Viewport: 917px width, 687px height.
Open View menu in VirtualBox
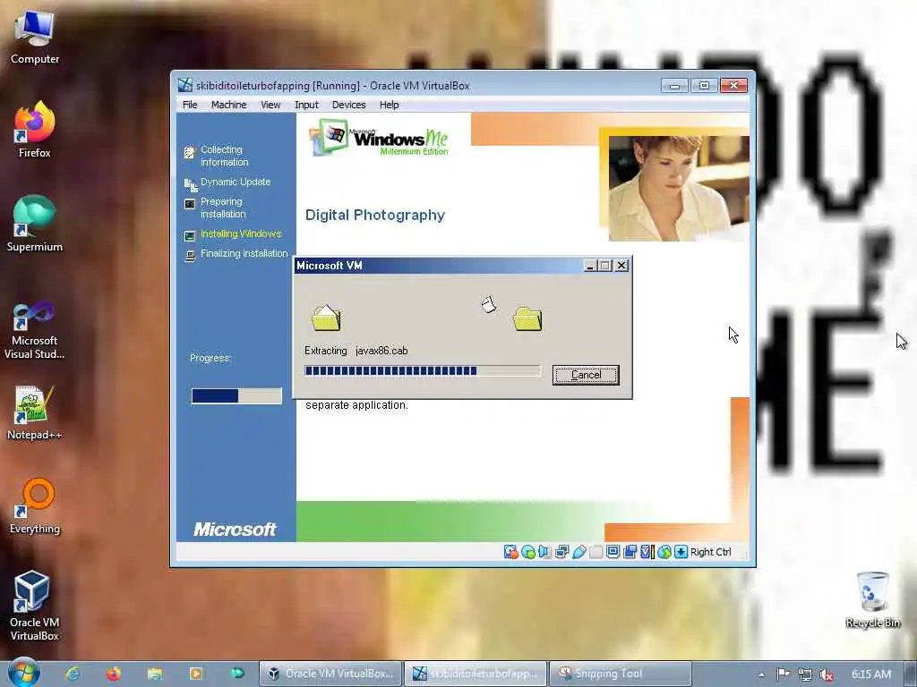click(x=270, y=105)
